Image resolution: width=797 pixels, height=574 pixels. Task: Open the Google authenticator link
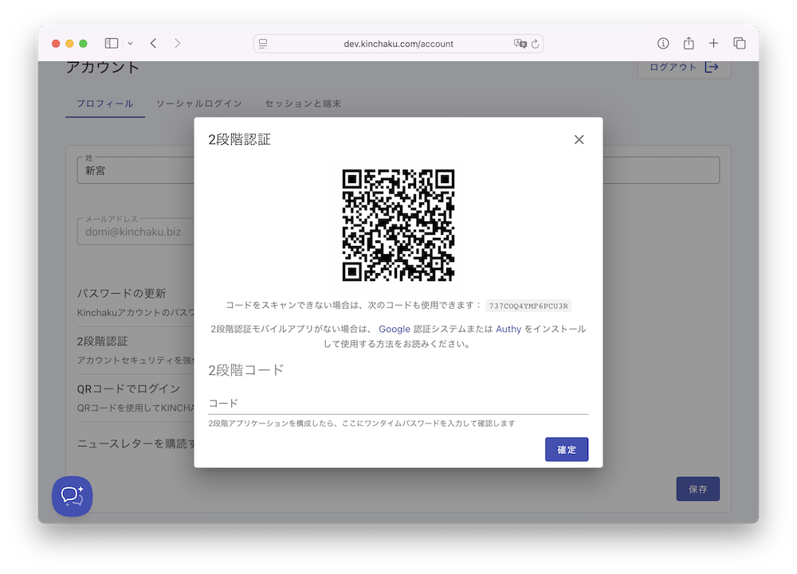(x=395, y=329)
